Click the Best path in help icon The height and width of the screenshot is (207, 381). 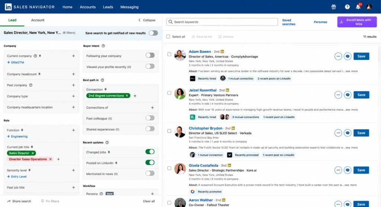coord(102,80)
